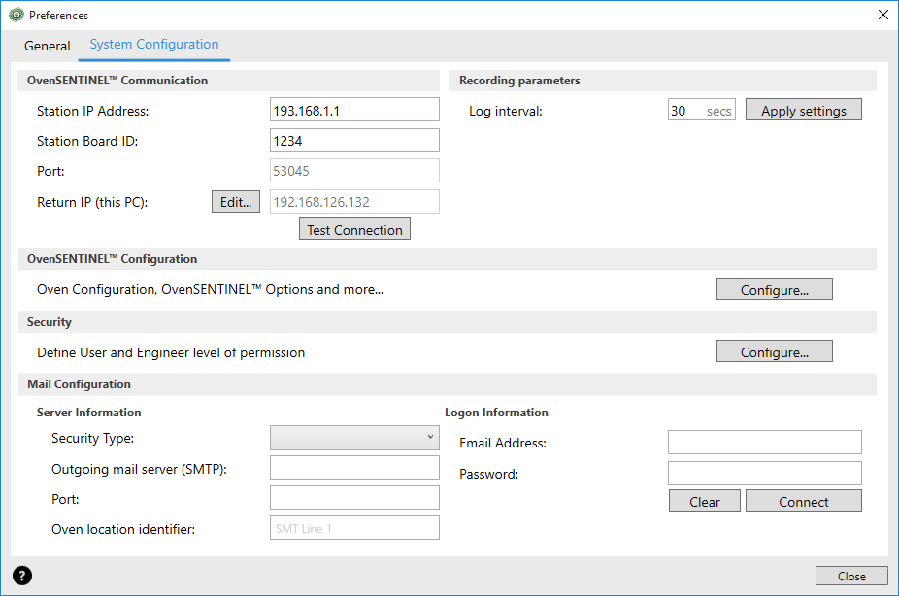Click the Connect button

coord(803,501)
